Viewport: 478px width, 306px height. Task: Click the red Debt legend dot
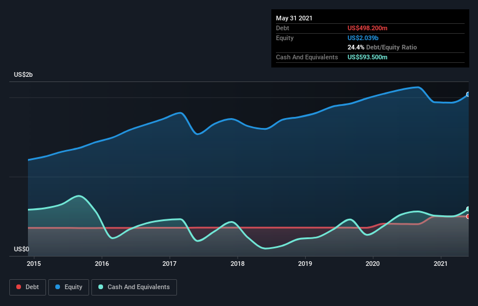[x=19, y=287]
